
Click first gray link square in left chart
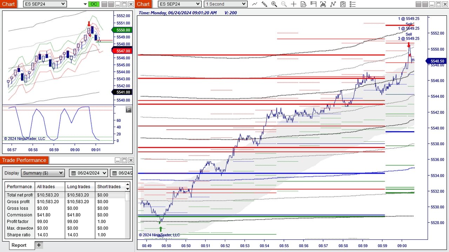coord(104,4)
